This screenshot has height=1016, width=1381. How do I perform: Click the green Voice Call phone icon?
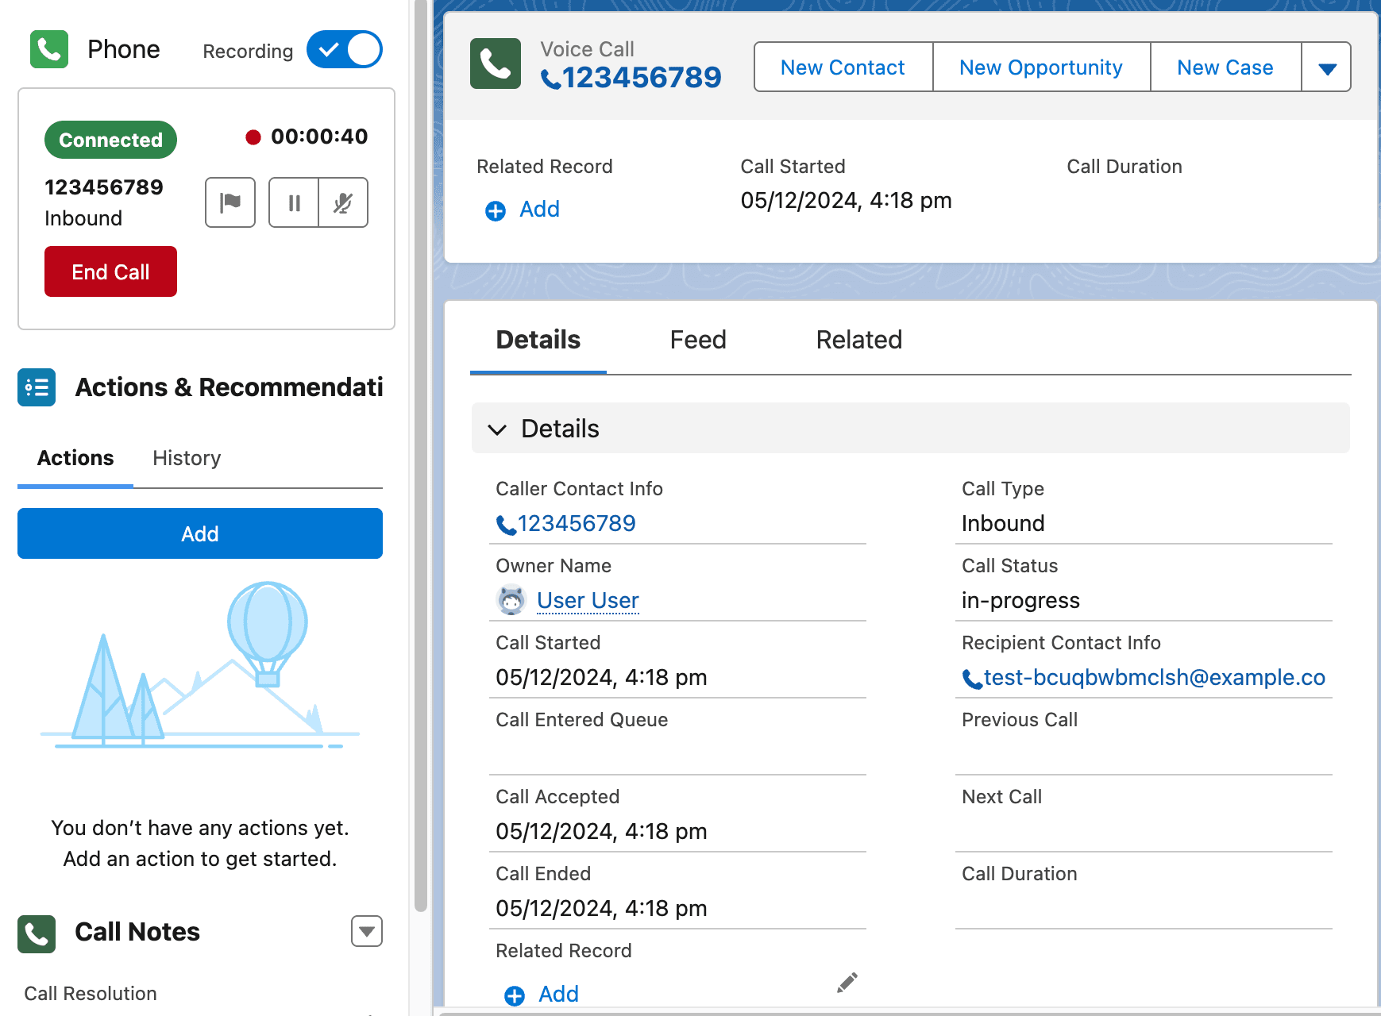point(495,63)
